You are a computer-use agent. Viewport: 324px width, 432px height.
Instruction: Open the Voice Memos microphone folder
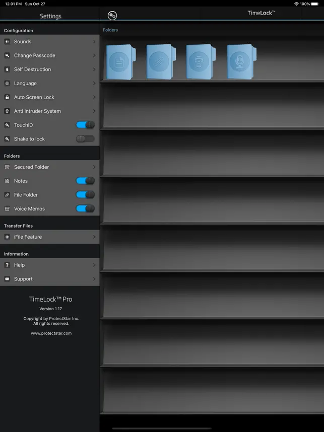(241, 62)
